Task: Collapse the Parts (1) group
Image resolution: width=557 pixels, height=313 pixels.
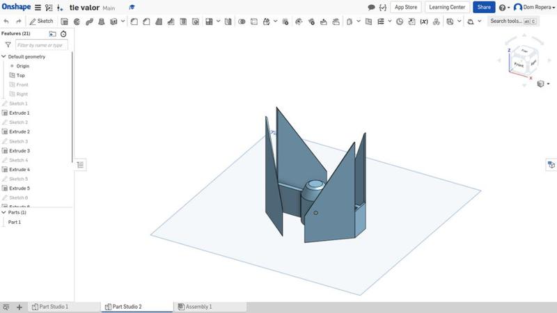Action: 4,212
